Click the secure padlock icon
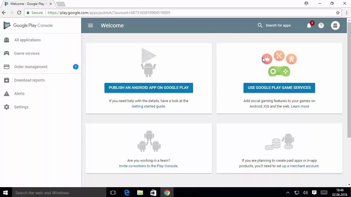Screen dimensions: 351x197 pyautogui.click(x=28, y=13)
